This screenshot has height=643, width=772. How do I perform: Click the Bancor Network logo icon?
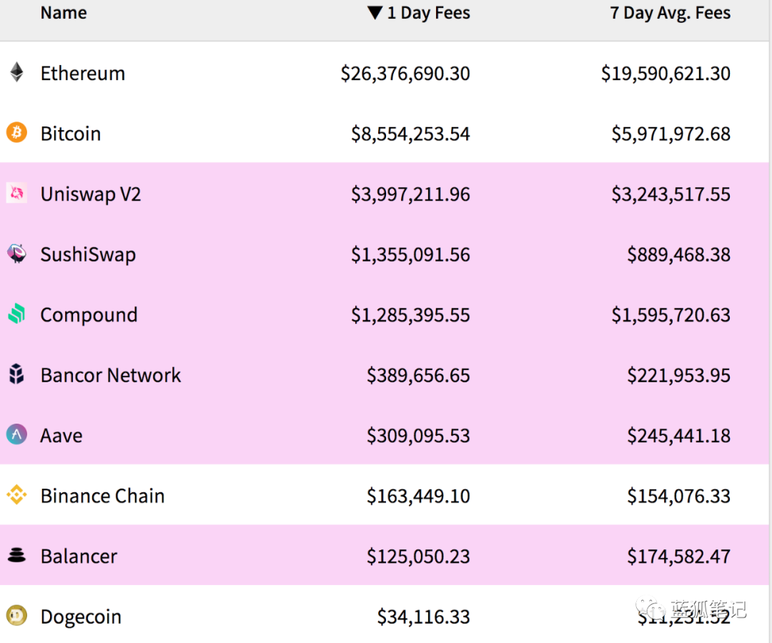coord(16,374)
